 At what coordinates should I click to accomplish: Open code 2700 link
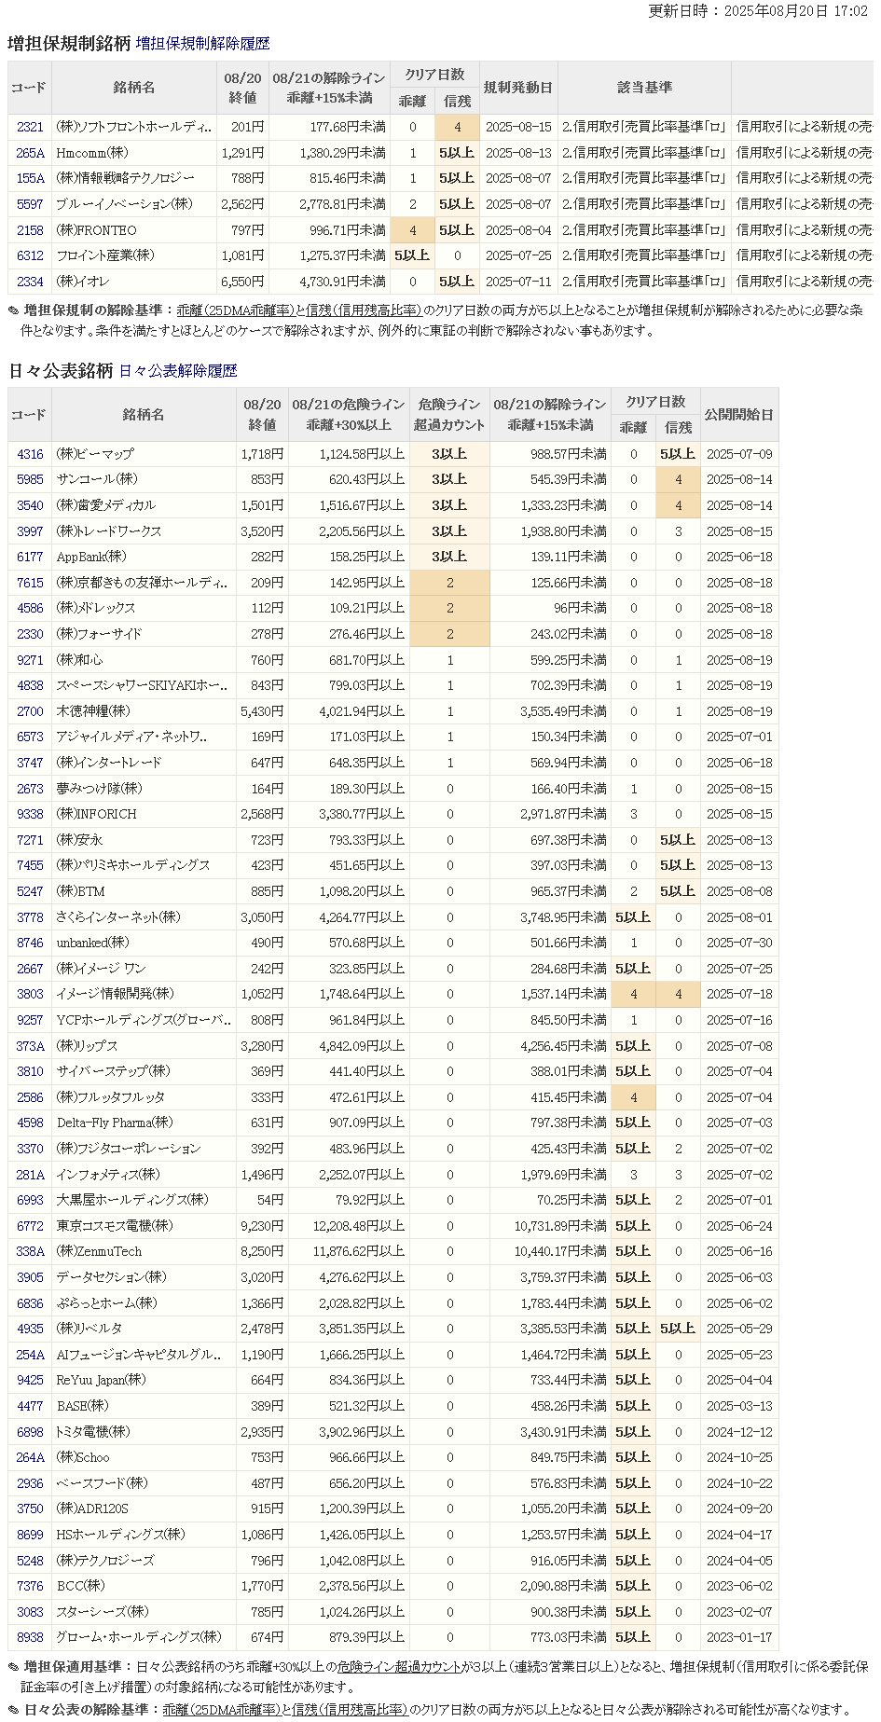click(x=30, y=711)
